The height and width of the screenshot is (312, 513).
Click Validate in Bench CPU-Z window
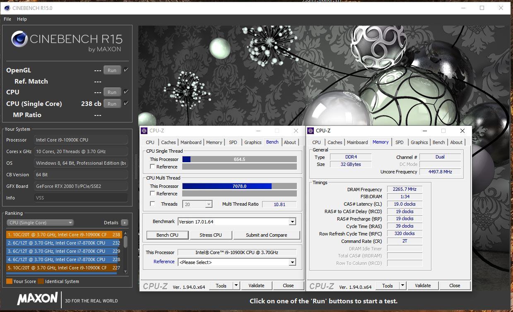[256, 286]
